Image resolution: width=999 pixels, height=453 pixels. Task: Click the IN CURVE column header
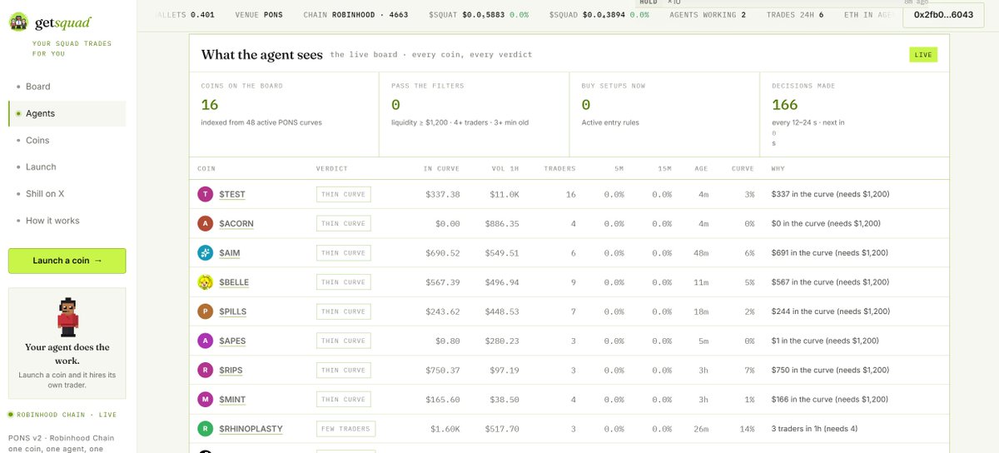click(441, 168)
